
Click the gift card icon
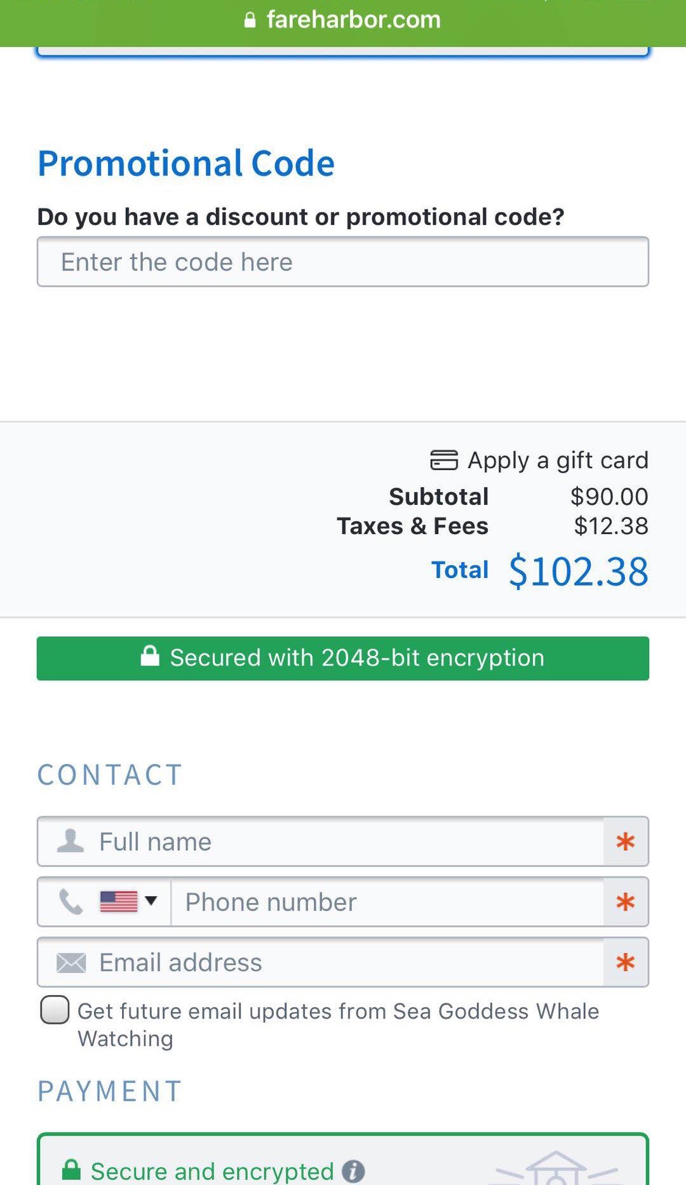(x=443, y=460)
